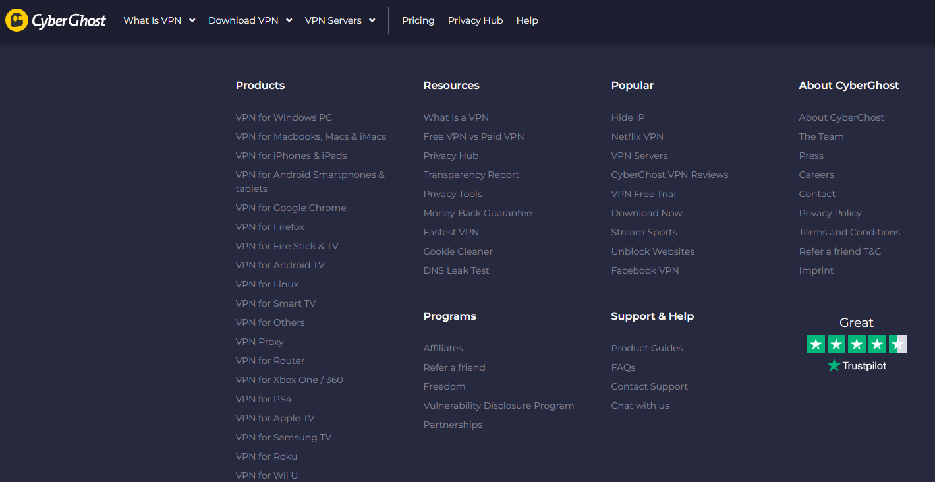The height and width of the screenshot is (482, 935).
Task: Open VPN Servers menu label
Action: point(333,20)
